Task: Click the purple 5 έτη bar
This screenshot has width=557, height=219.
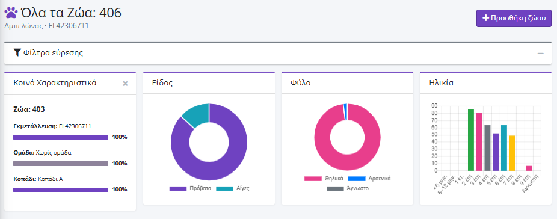Action: [x=496, y=152]
